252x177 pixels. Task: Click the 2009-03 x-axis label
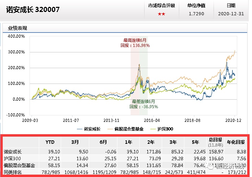coord(30,121)
